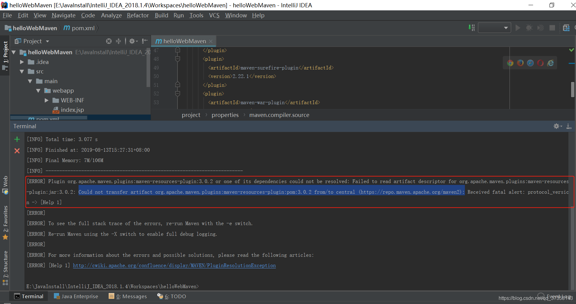Open the run configuration dropdown
The width and height of the screenshot is (576, 304).
click(x=494, y=28)
